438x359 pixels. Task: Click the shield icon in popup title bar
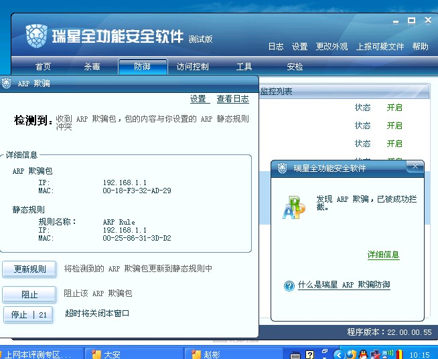click(x=282, y=168)
